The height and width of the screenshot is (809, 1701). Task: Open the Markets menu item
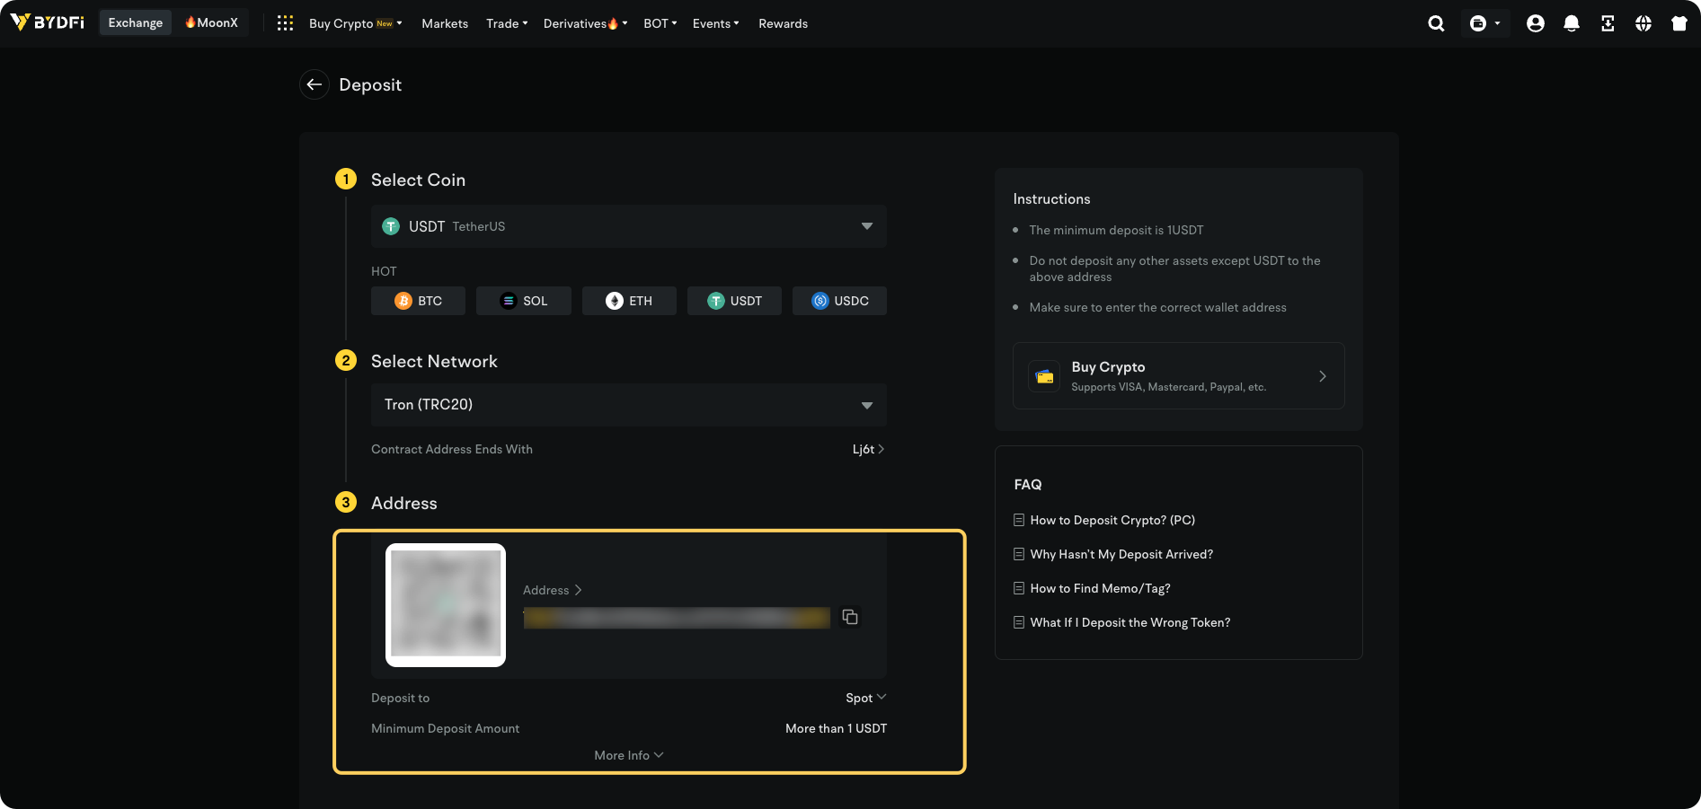coord(445,23)
